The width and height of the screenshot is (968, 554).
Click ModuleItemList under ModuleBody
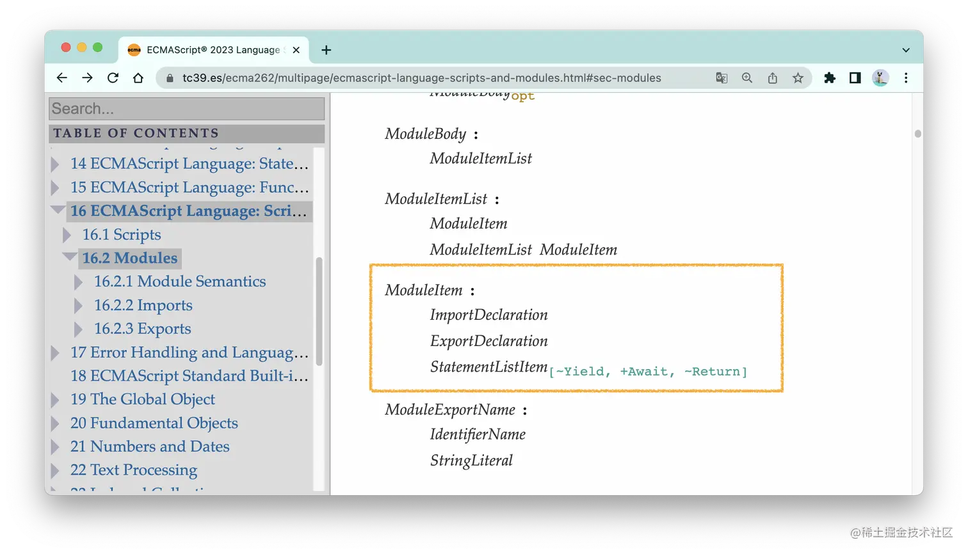point(481,159)
